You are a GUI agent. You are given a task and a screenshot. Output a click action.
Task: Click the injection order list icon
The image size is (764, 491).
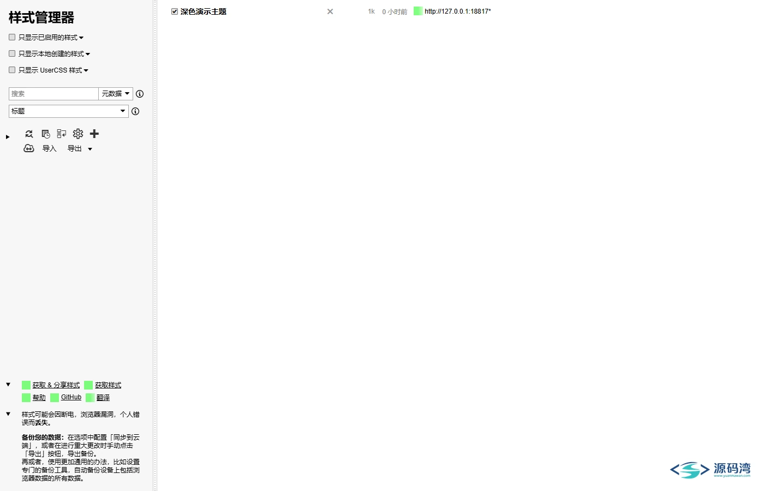click(62, 134)
